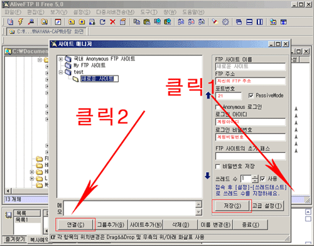Enable the Anonymous 로그인 checkbox
This screenshot has width=314, height=246.
point(218,107)
